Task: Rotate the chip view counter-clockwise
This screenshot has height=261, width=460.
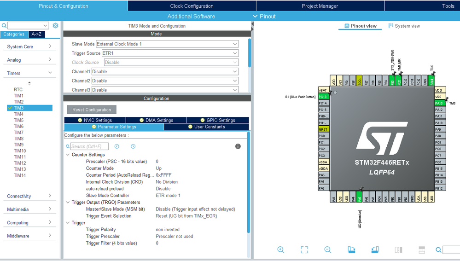Action: click(375, 250)
